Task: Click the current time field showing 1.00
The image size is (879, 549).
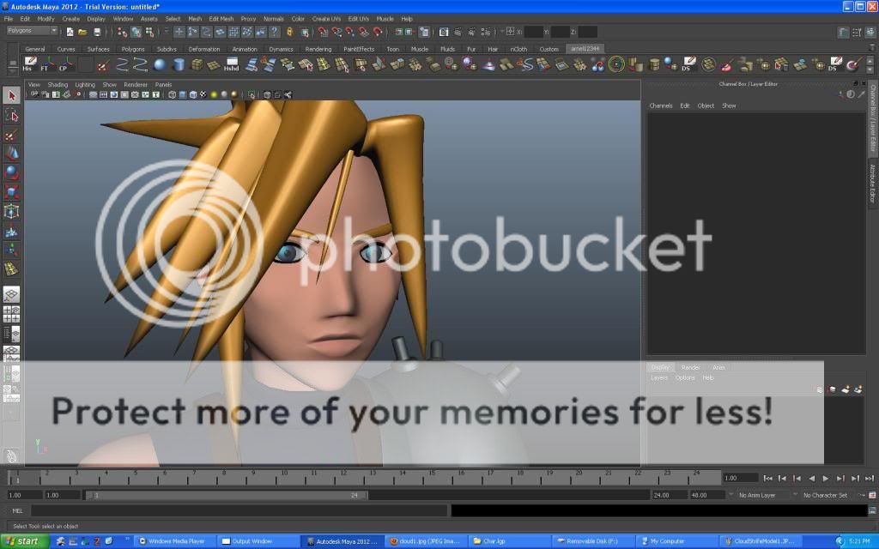Action: (x=740, y=478)
